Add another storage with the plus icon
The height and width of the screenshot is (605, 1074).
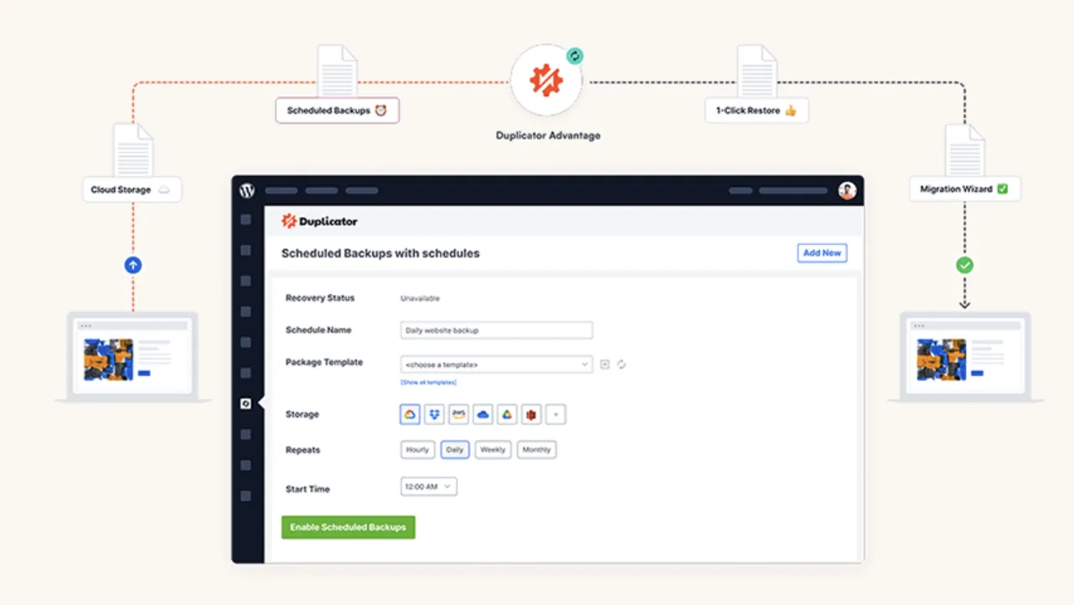pyautogui.click(x=555, y=414)
